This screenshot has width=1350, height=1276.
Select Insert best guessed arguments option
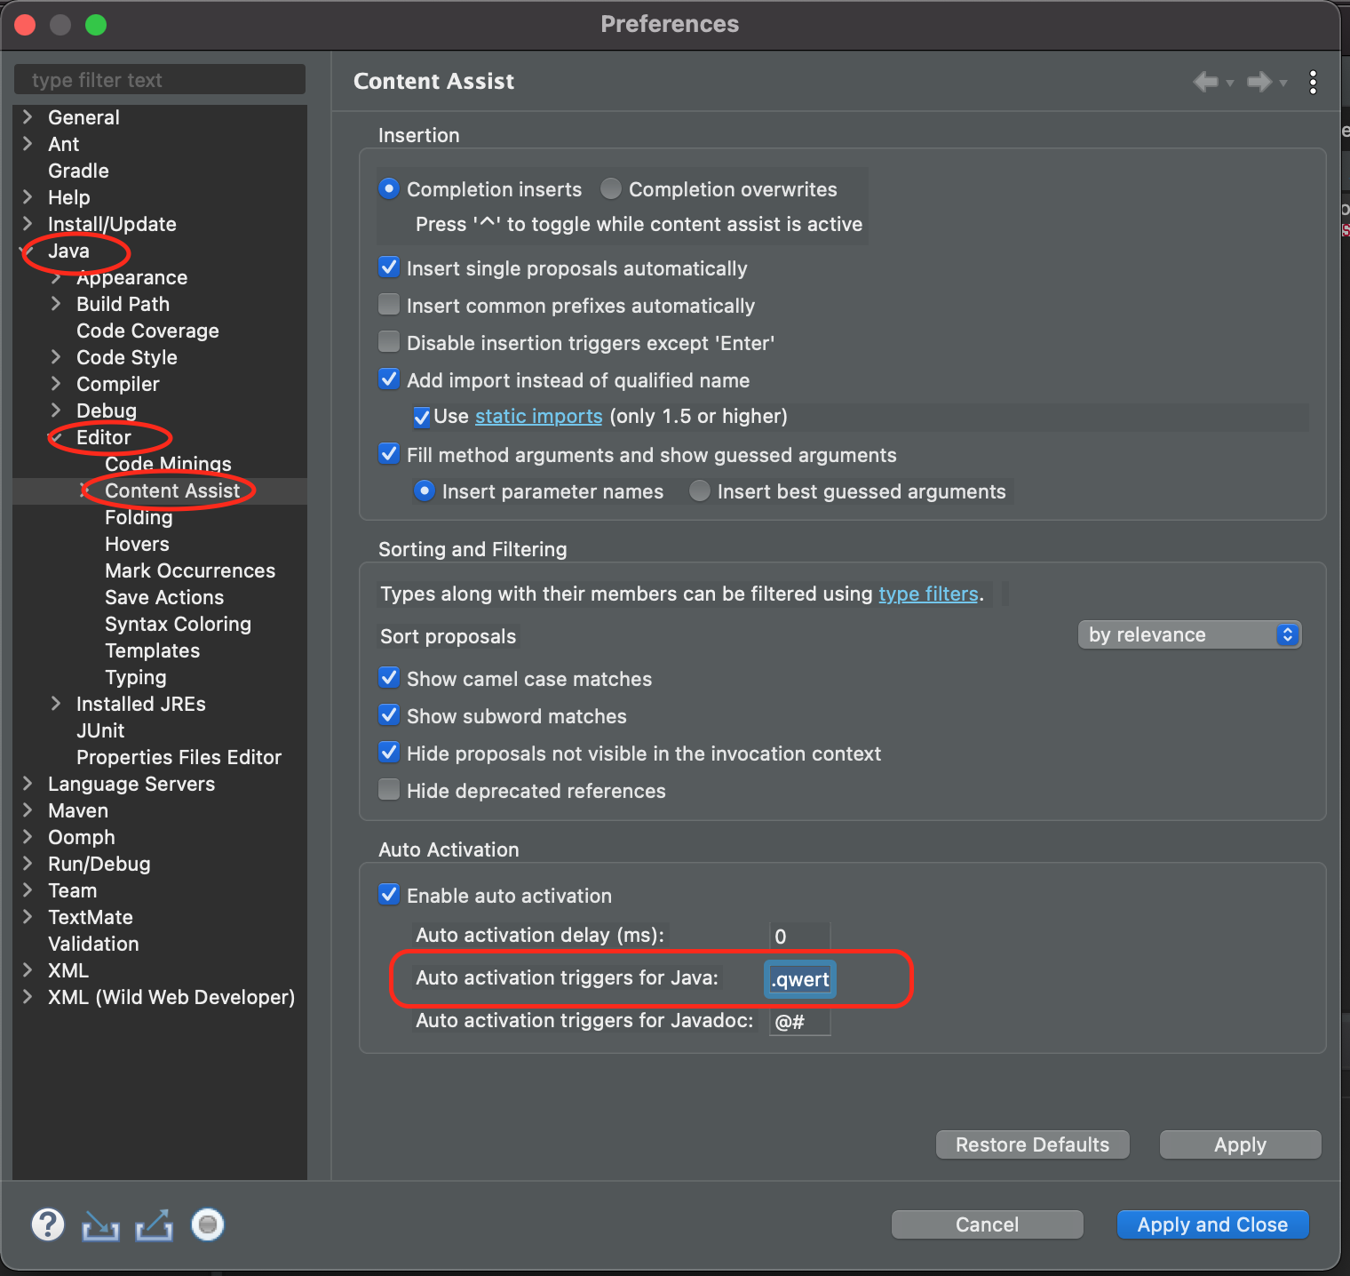(700, 490)
